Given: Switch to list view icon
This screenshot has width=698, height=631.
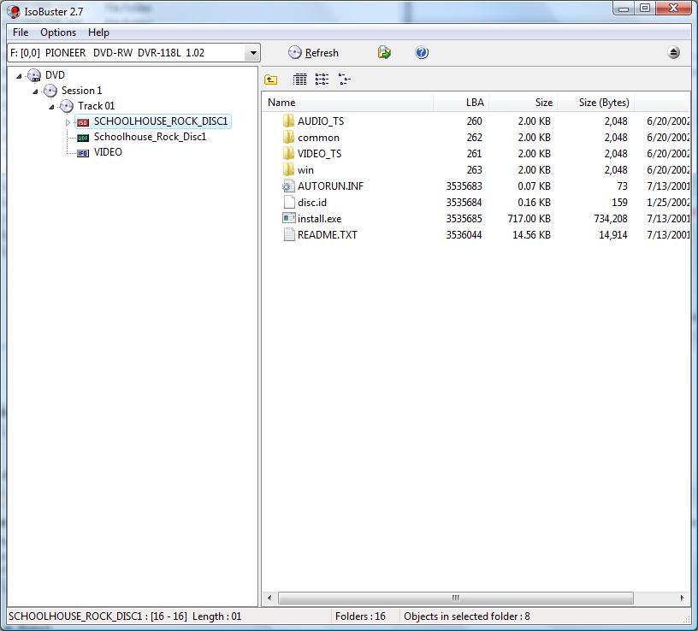Looking at the screenshot, I should pyautogui.click(x=322, y=80).
